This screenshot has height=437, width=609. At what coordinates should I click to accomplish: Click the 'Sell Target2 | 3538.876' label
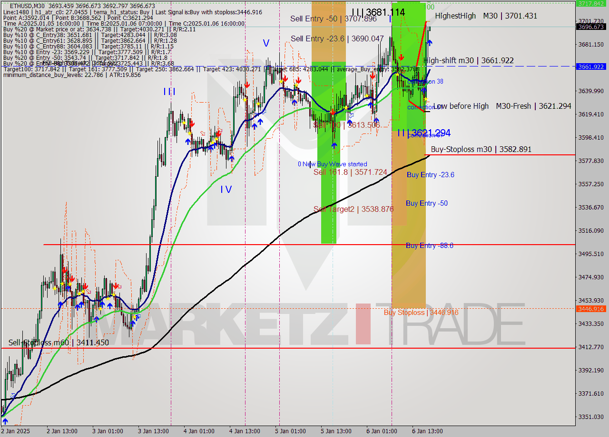(x=354, y=209)
